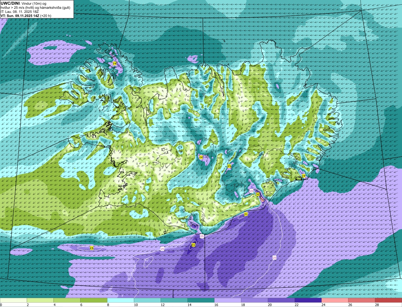The width and height of the screenshot is (402, 307).
Task: Pick the 20–22 m/s violet legend swatch
Action: [281, 300]
